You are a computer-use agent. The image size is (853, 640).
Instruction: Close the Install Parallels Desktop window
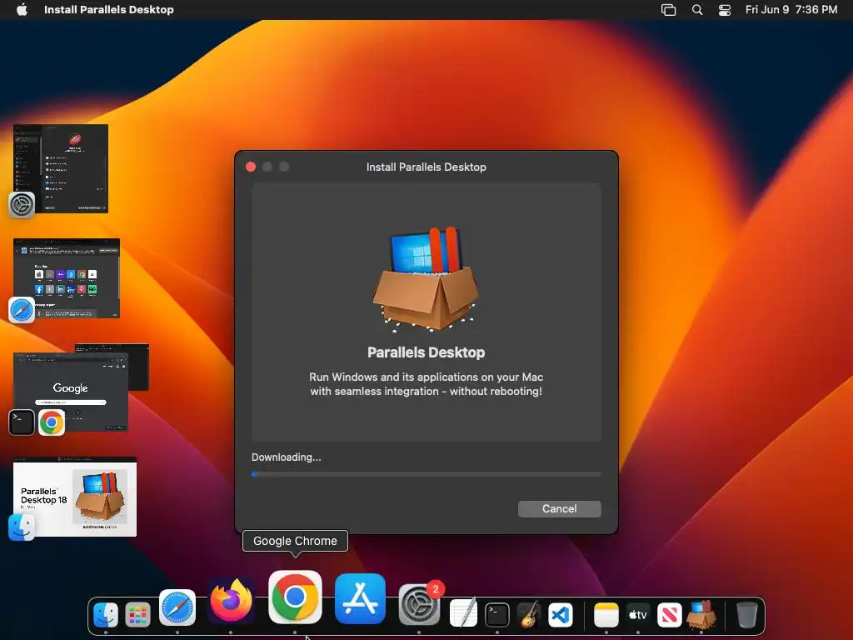(251, 167)
